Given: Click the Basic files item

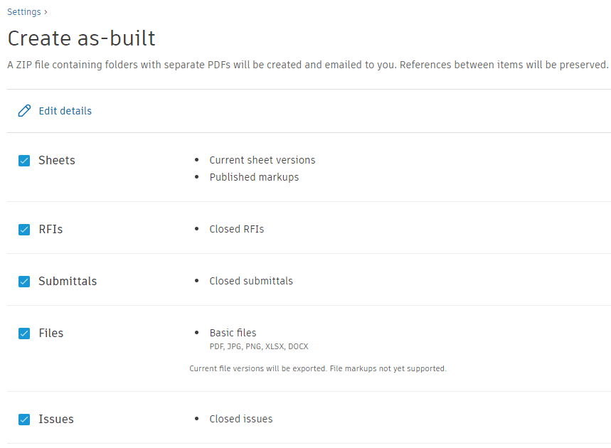Looking at the screenshot, I should [233, 333].
